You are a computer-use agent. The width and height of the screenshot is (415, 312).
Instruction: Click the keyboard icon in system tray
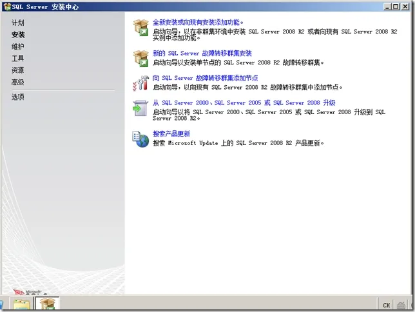click(x=401, y=305)
